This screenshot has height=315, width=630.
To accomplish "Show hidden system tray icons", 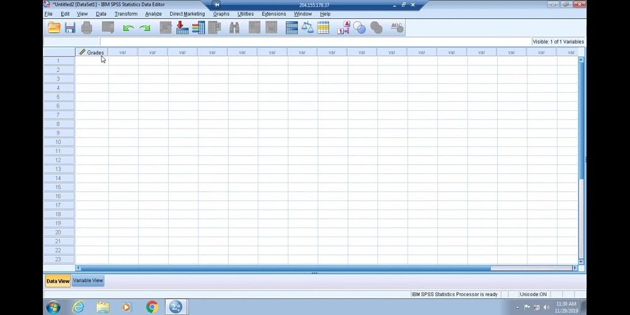I will (518, 307).
